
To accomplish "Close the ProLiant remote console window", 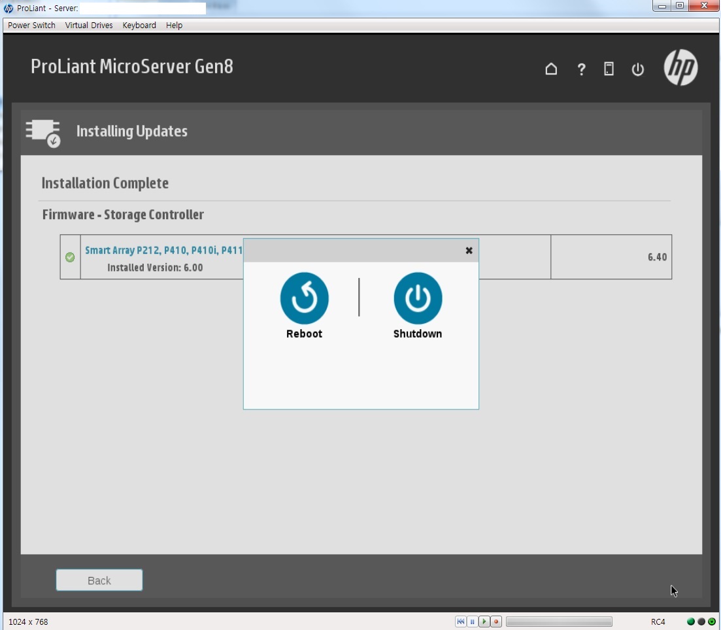I will (x=704, y=6).
